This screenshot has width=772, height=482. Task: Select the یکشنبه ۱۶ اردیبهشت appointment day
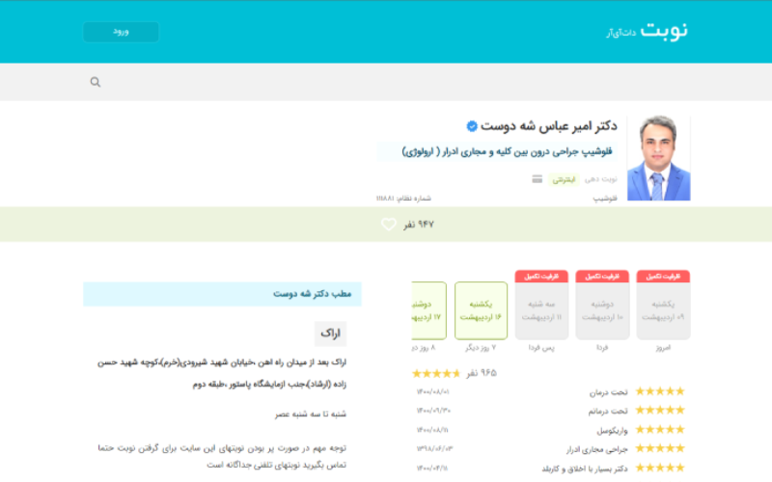[x=481, y=310]
